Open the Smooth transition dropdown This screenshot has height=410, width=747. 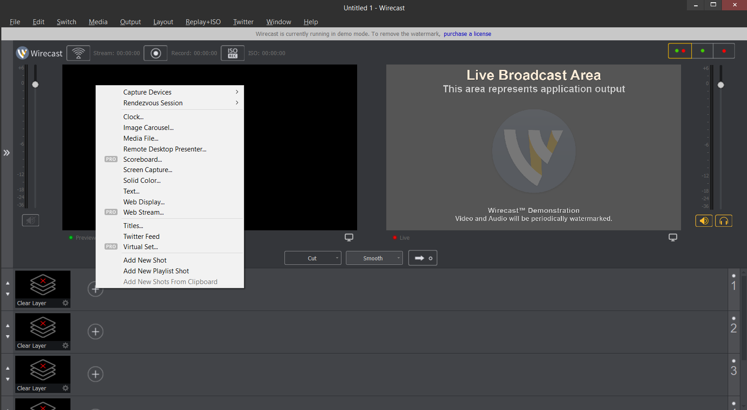374,258
